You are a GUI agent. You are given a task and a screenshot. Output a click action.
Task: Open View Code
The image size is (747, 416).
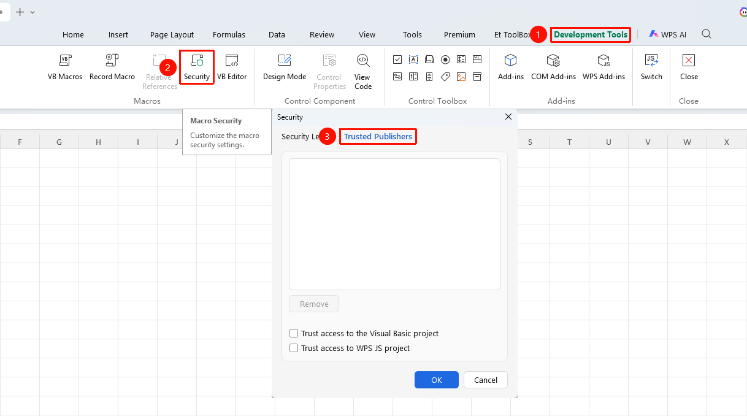point(363,72)
